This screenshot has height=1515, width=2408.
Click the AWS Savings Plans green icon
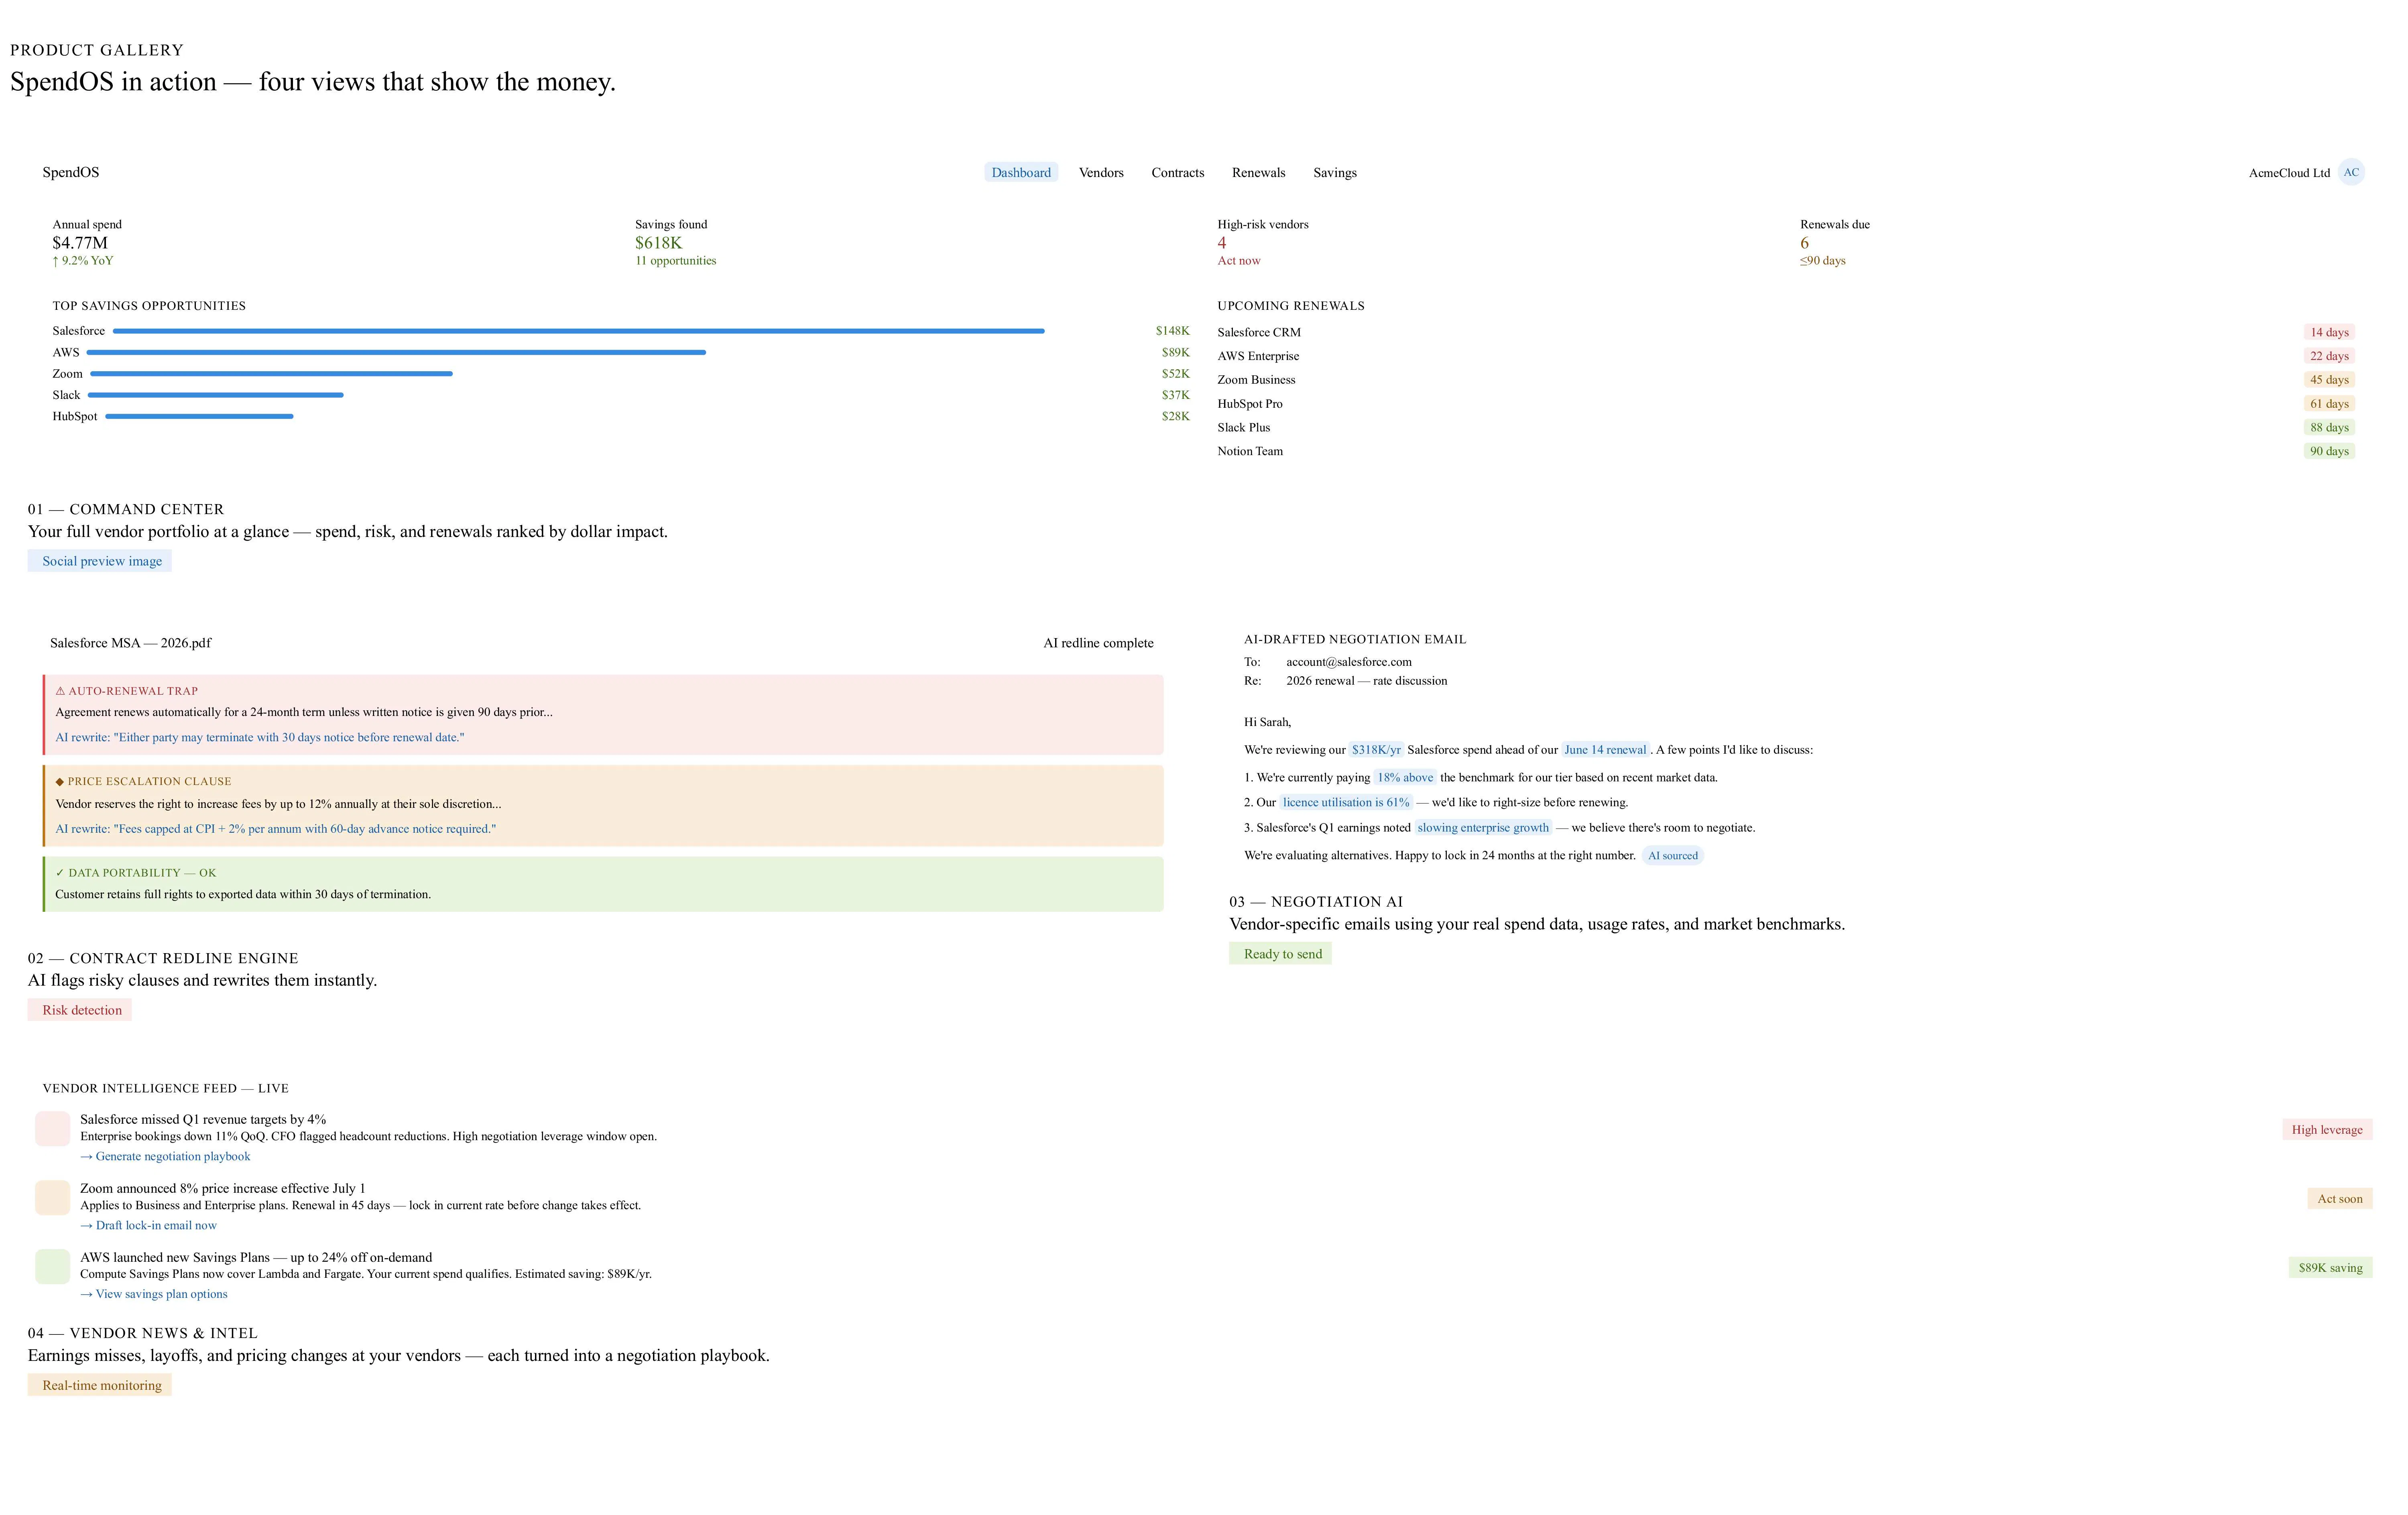[x=52, y=1267]
